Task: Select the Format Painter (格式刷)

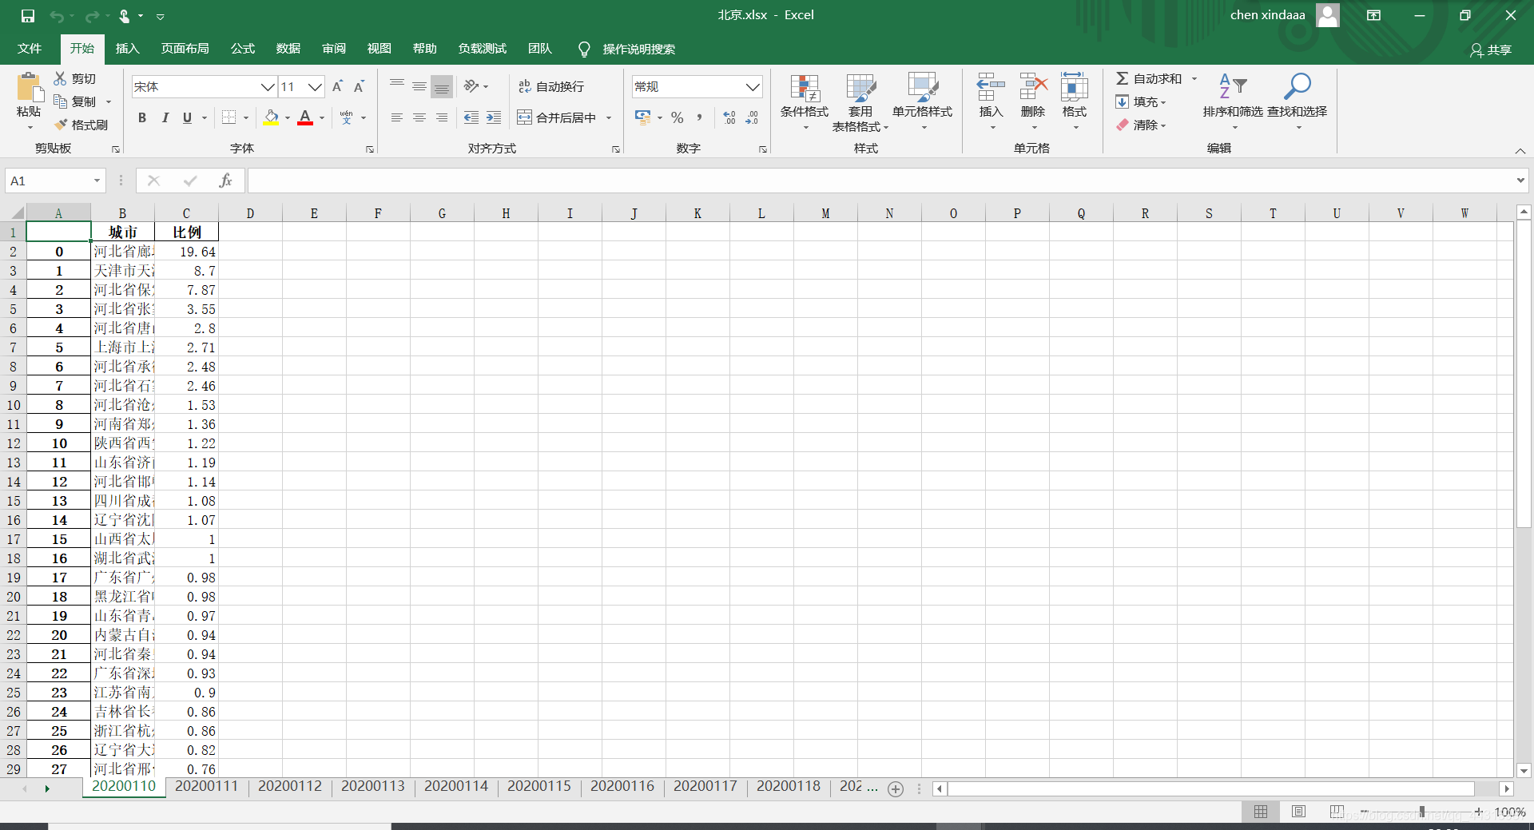Action: [81, 125]
